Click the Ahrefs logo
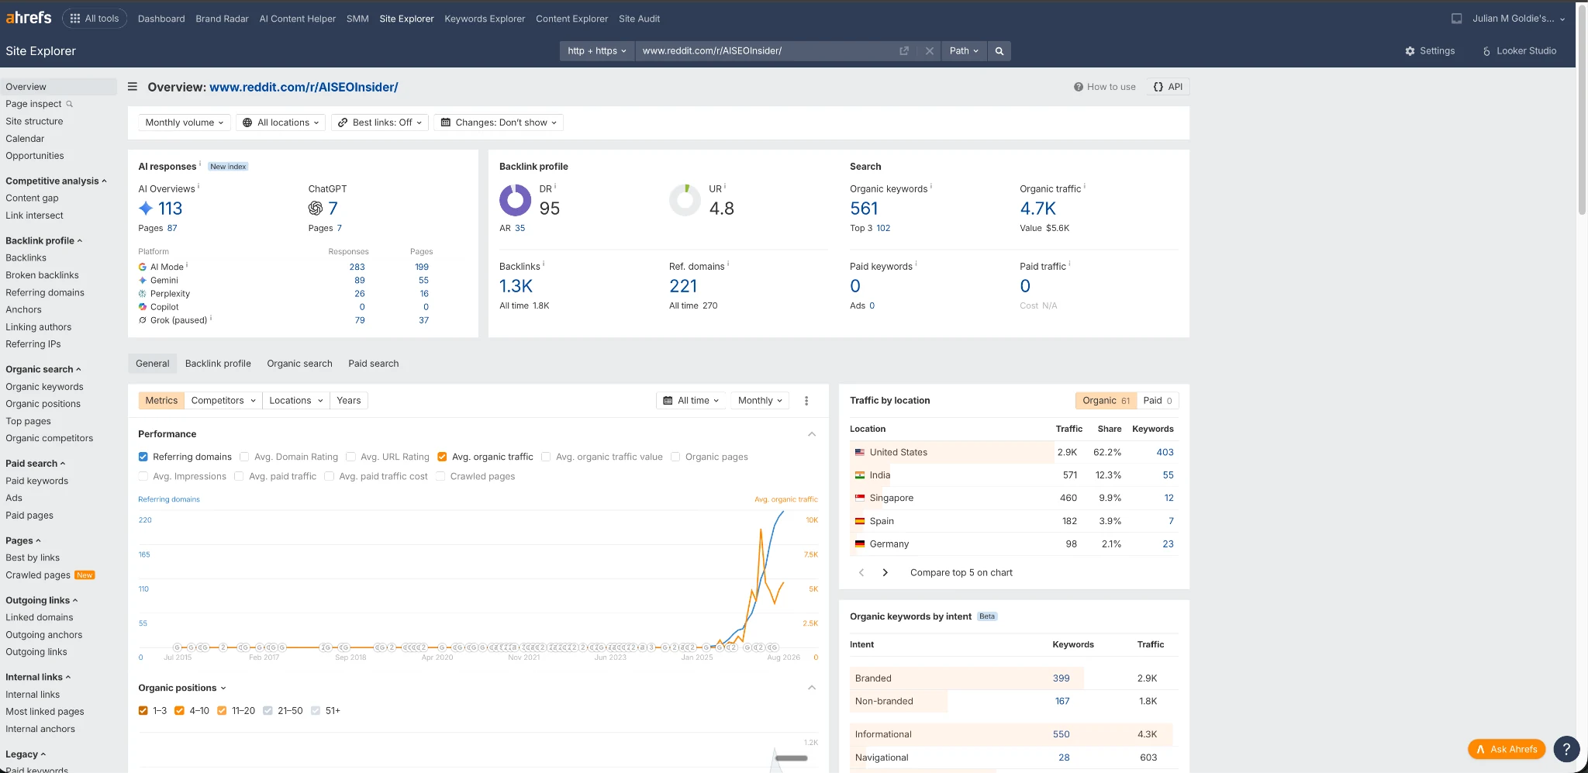Screen dimensions: 1588x773 click(29, 18)
